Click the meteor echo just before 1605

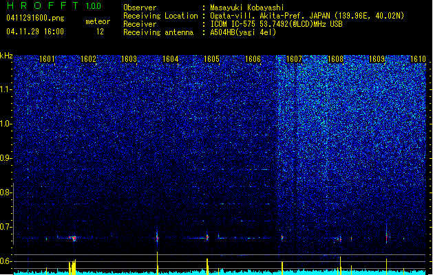point(207,237)
